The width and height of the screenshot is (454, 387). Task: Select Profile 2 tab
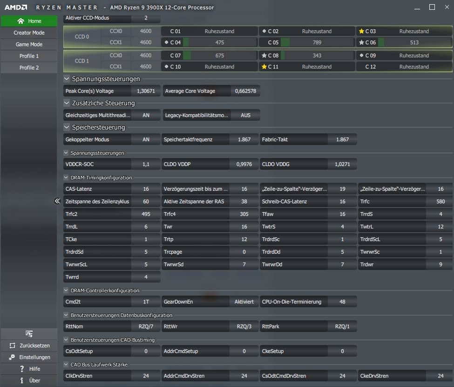pos(29,68)
